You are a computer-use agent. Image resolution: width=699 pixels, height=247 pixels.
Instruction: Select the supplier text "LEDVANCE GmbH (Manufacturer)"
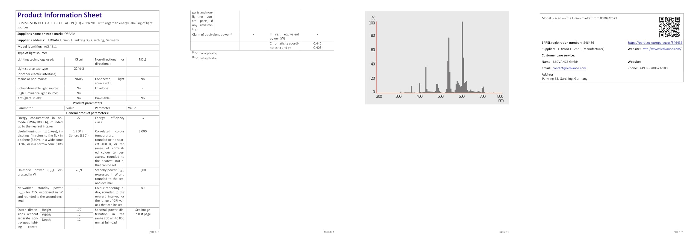pos(580,49)
